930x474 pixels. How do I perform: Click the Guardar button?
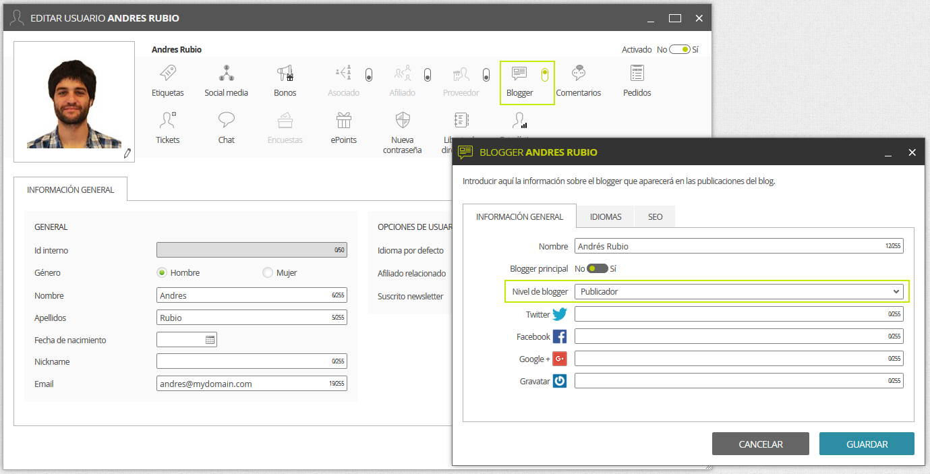pos(867,444)
